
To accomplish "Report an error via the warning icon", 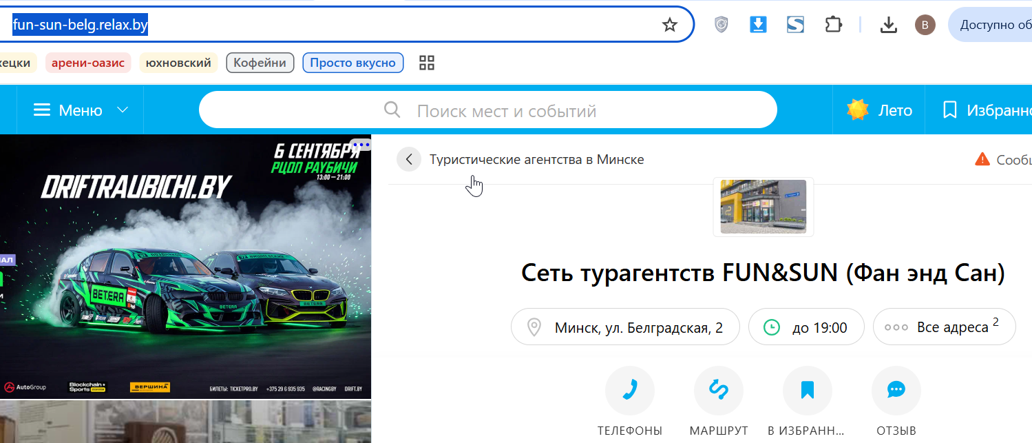I will [982, 160].
